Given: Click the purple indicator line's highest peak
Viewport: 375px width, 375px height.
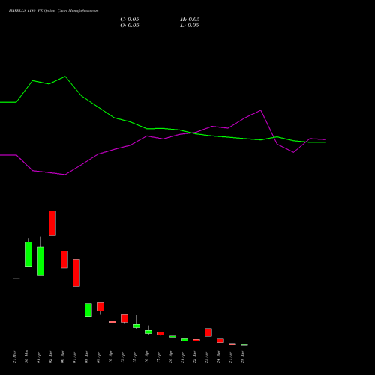Looking at the screenshot, I should coord(260,110).
